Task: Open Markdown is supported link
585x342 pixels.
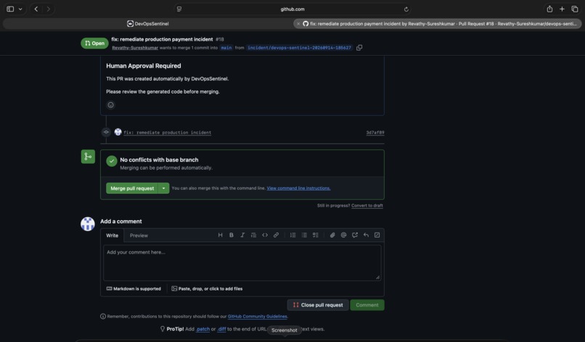Action: 134,288
